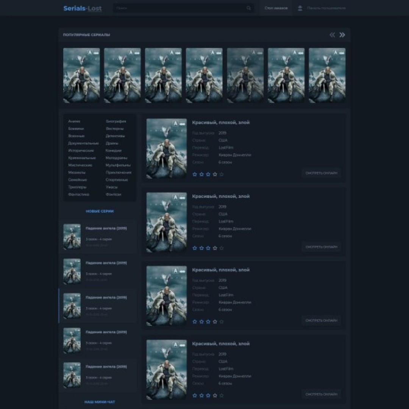
Task: Show next popular serials with the right arrows
Action: pyautogui.click(x=342, y=35)
